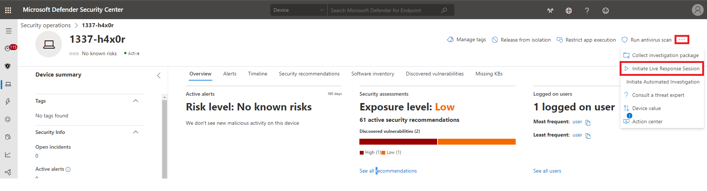707x191 pixels.
Task: Open the feedback smiley icon
Action: click(x=606, y=11)
